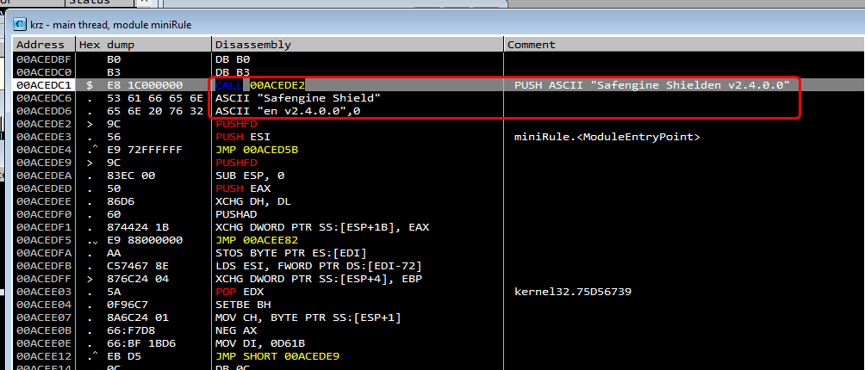The image size is (865, 370).
Task: Click hex bytes C57467 8E
Action: tap(137, 266)
